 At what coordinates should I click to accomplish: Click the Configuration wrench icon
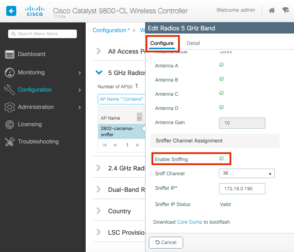click(x=9, y=90)
